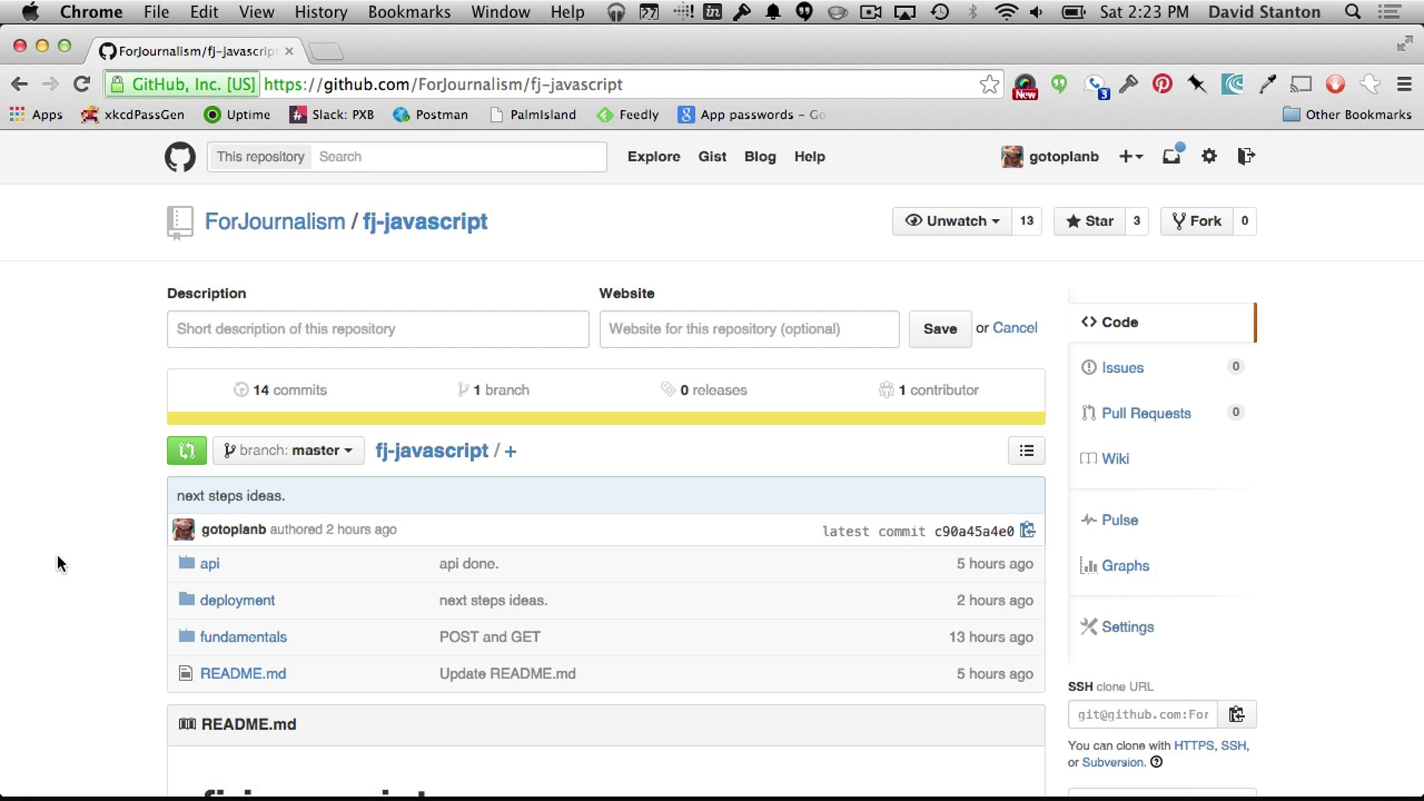Open Chrome's History menu
Screen dimensions: 1424x801
pyautogui.click(x=321, y=12)
